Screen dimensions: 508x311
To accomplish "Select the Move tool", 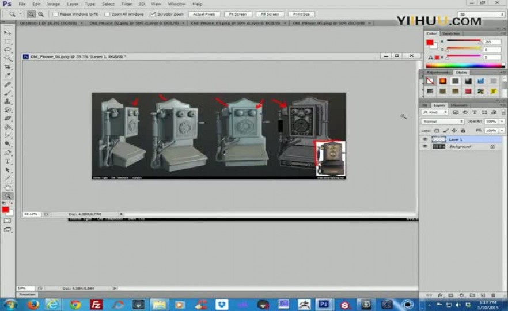I will coord(7,33).
